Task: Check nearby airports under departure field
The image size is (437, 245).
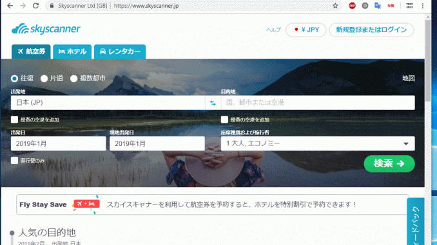Action: click(x=14, y=120)
